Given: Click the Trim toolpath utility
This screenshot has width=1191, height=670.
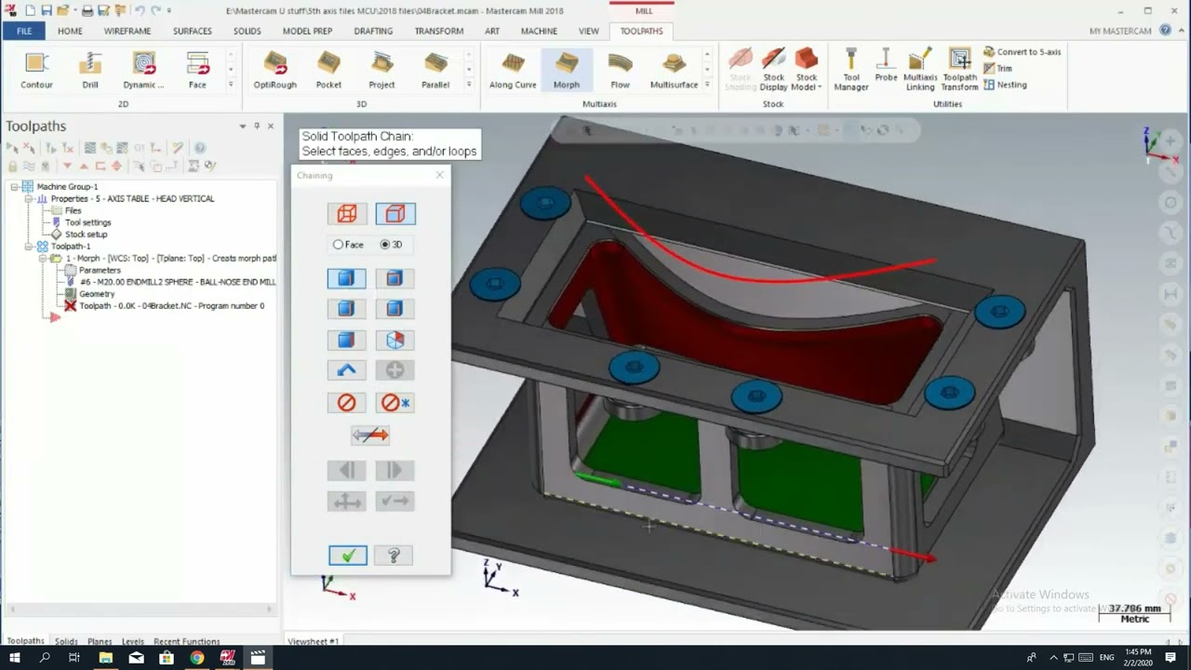Looking at the screenshot, I should click(997, 69).
